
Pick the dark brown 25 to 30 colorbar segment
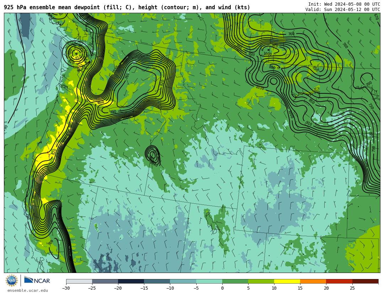pyautogui.click(x=366, y=281)
